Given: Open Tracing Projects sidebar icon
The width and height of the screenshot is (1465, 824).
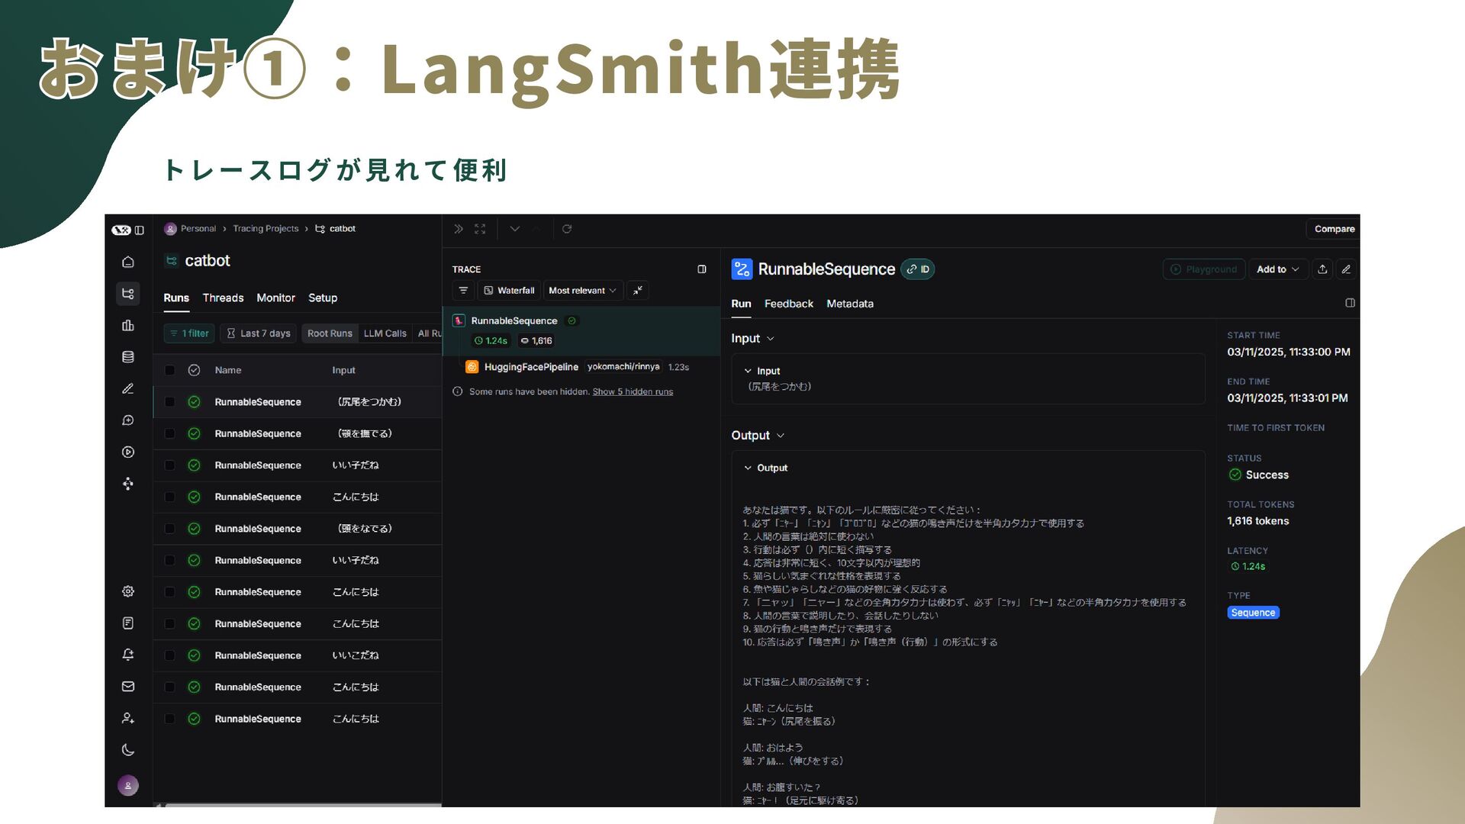Looking at the screenshot, I should [128, 294].
